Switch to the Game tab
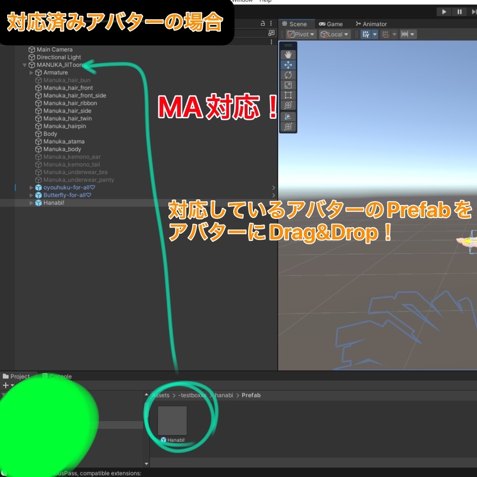477x477 pixels. tap(331, 23)
